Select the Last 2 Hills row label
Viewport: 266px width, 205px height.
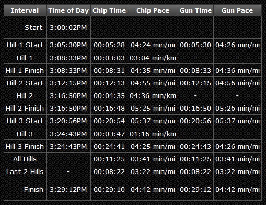[x=25, y=172]
